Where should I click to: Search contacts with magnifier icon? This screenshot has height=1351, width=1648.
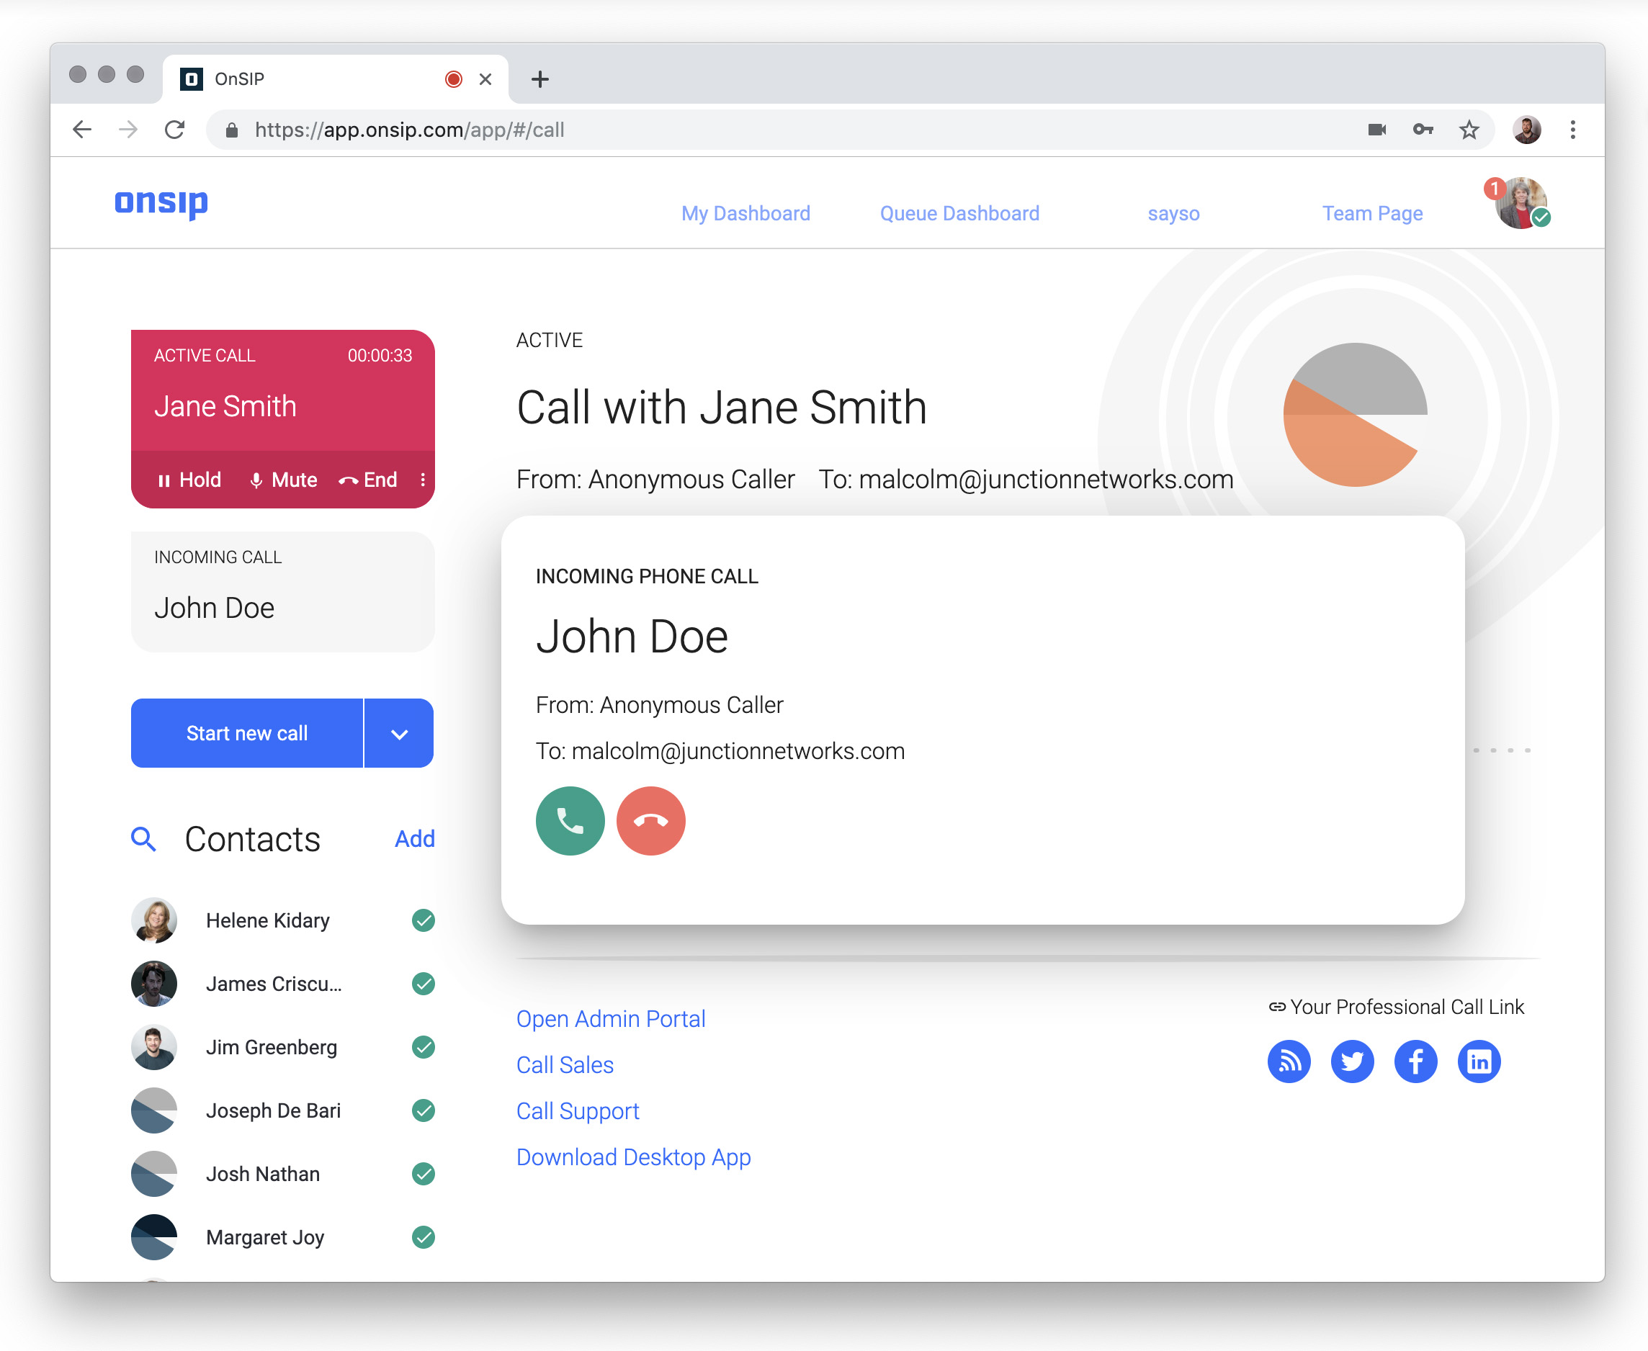tap(143, 839)
